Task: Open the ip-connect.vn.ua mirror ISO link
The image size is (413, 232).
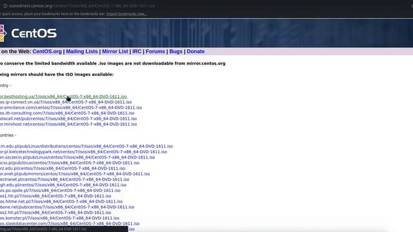Action: point(66,102)
